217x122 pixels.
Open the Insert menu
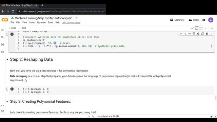click(x=32, y=23)
